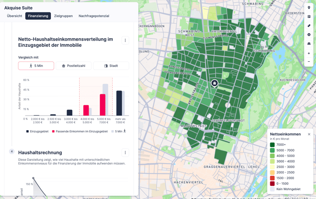
Task: Click the property home marker on map
Action: tap(215, 83)
